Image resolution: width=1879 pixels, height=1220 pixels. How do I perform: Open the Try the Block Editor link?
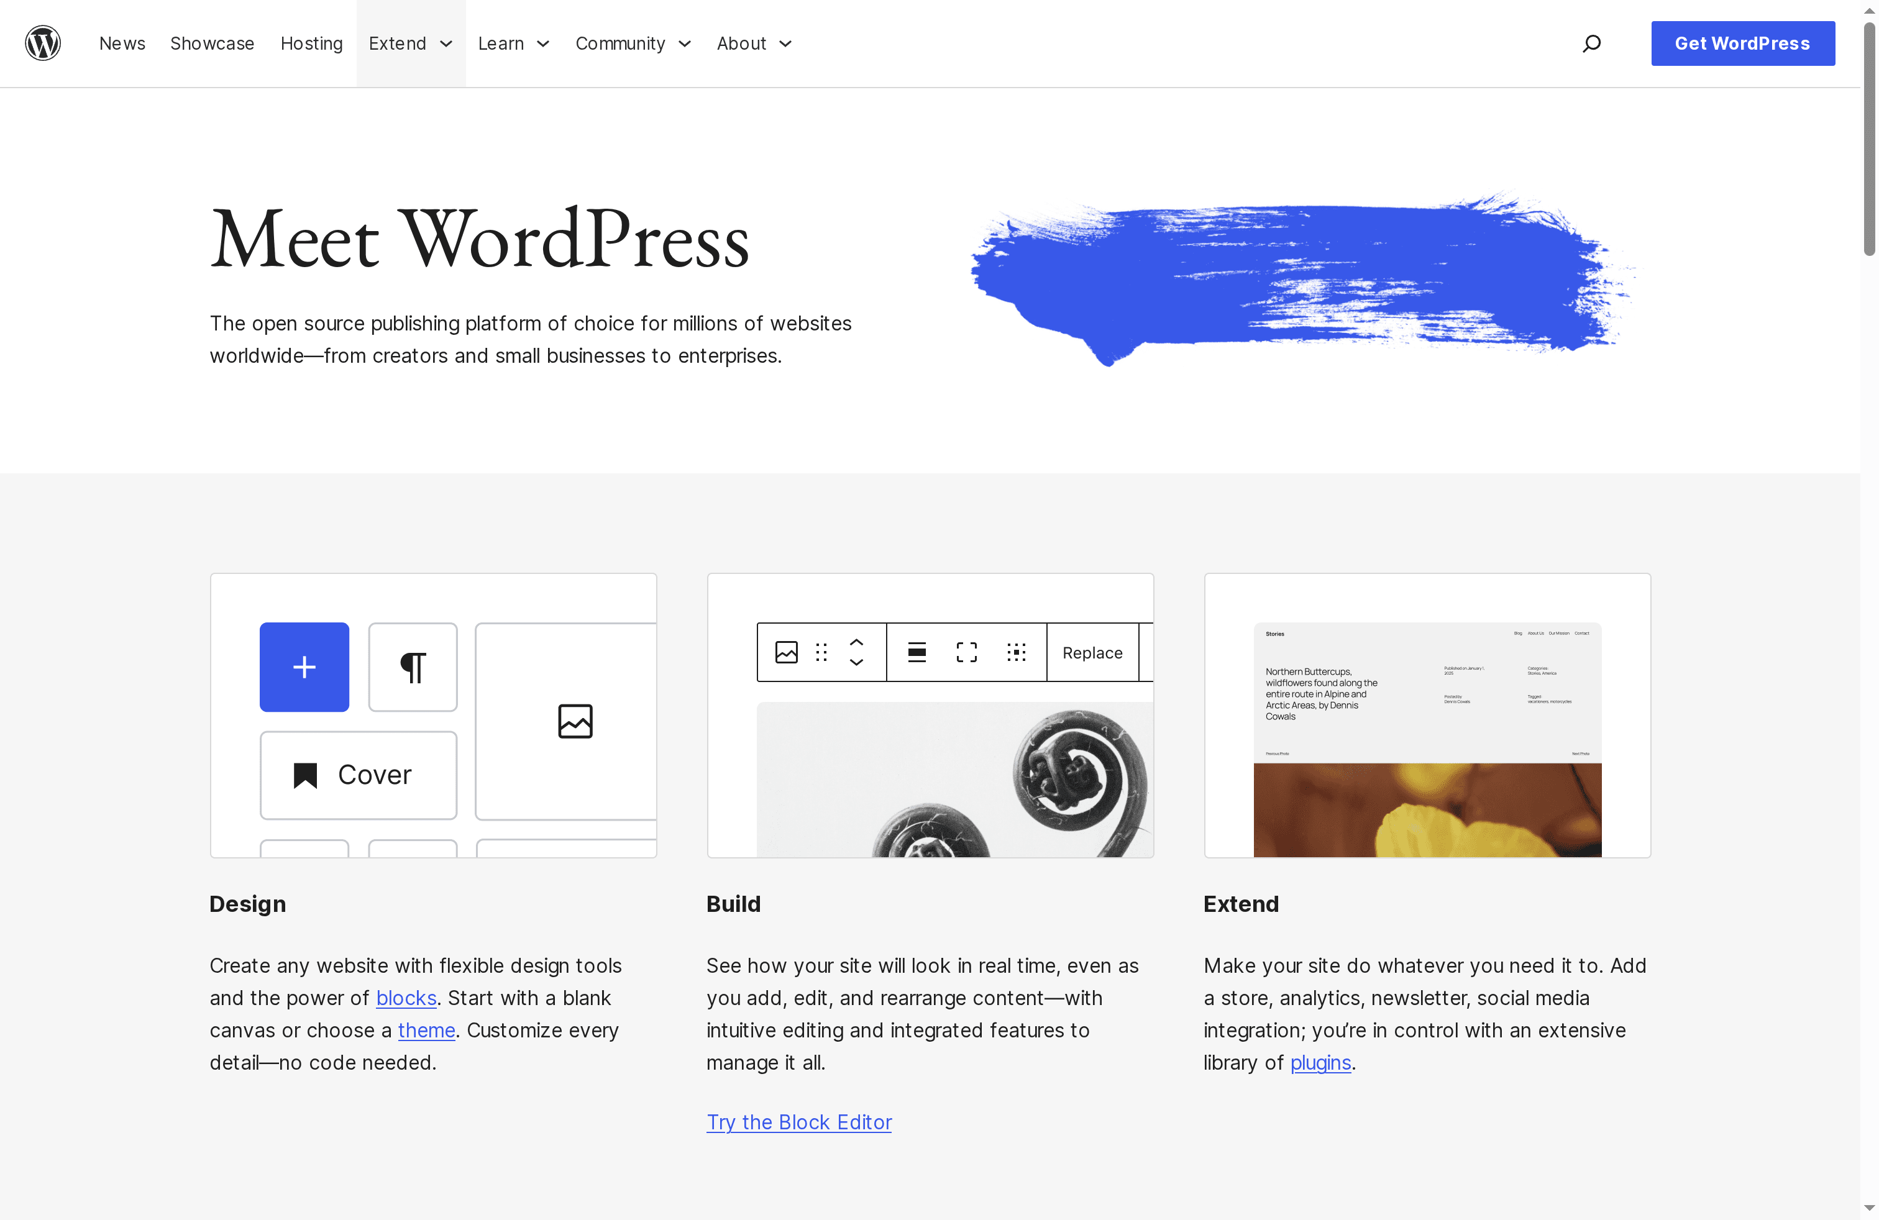(799, 1121)
